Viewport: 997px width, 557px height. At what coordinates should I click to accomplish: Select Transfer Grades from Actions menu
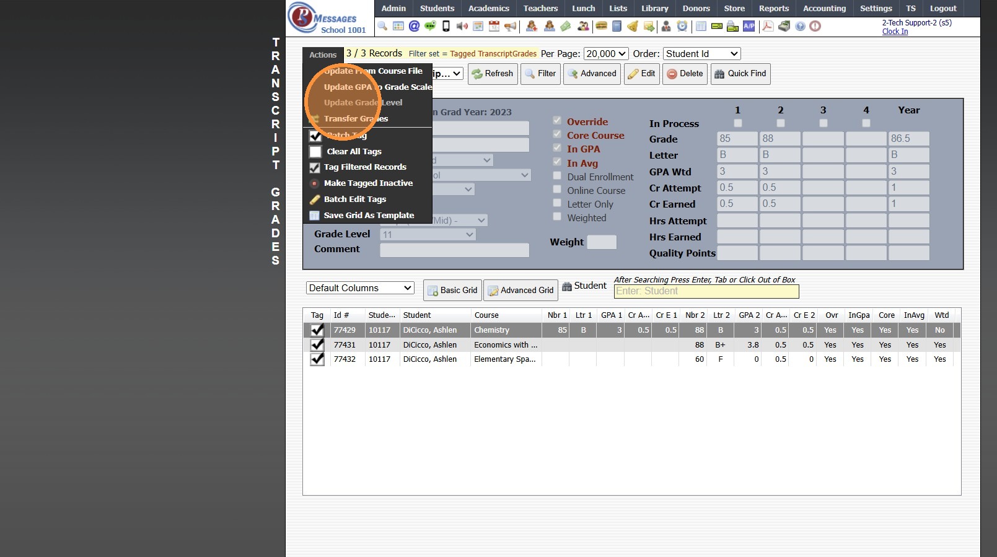(x=356, y=119)
